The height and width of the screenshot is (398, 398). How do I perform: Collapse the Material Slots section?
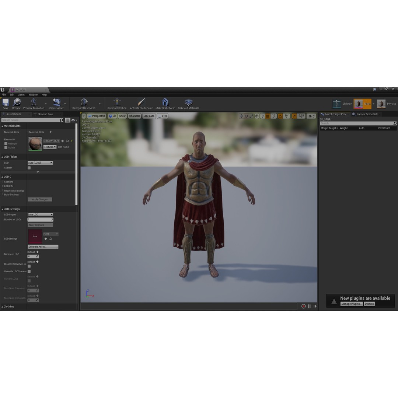pyautogui.click(x=2, y=126)
